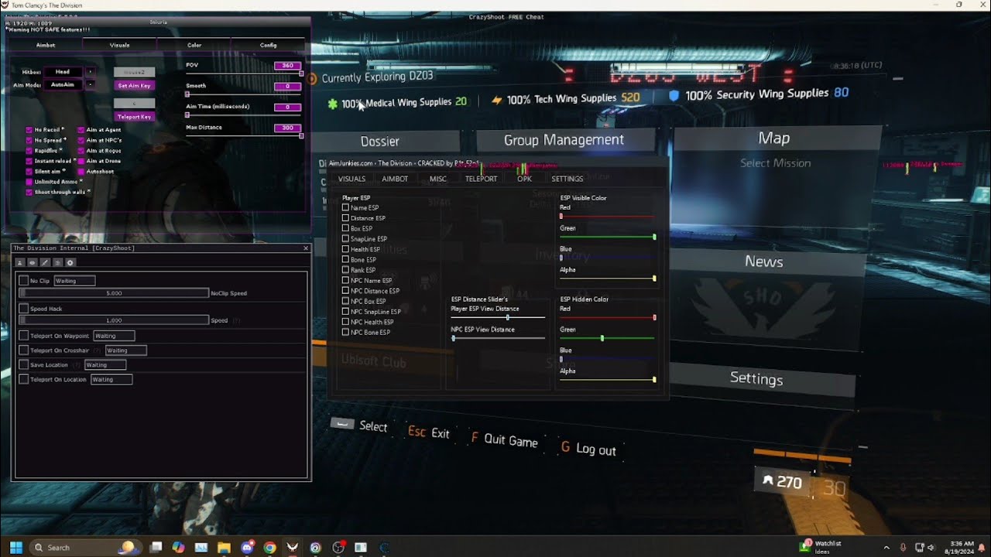991x557 pixels.
Task: Check Box ESP under Player ESP
Action: [345, 228]
